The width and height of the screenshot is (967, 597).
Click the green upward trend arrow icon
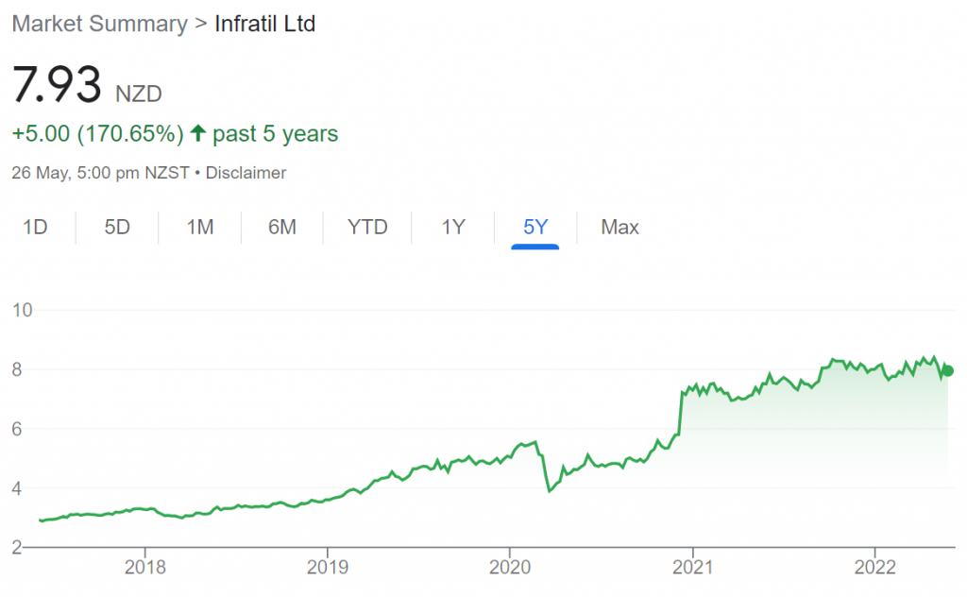pyautogui.click(x=196, y=133)
